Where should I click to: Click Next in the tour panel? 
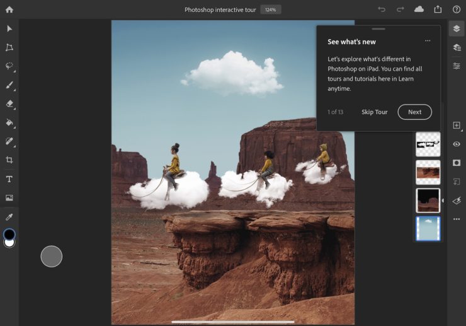click(x=414, y=112)
